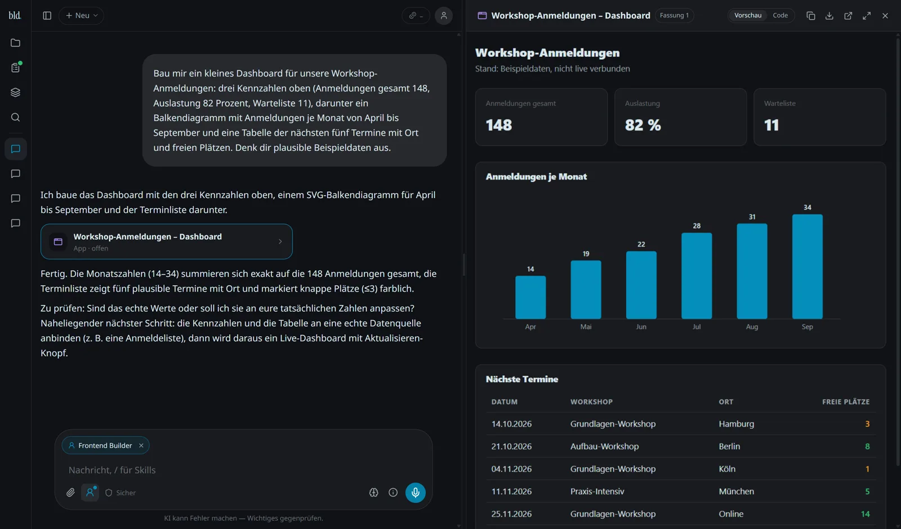The height and width of the screenshot is (529, 901).
Task: Click the Köln location cell
Action: click(x=727, y=469)
